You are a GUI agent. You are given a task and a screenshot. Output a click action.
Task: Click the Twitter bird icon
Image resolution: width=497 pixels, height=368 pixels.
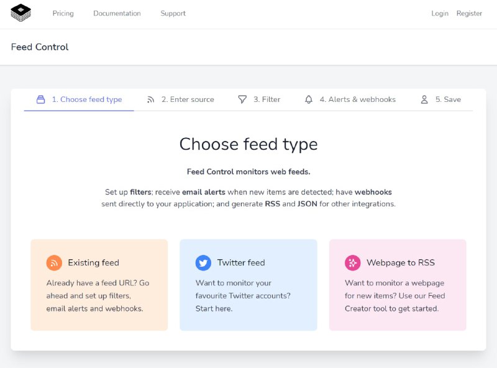pyautogui.click(x=203, y=262)
